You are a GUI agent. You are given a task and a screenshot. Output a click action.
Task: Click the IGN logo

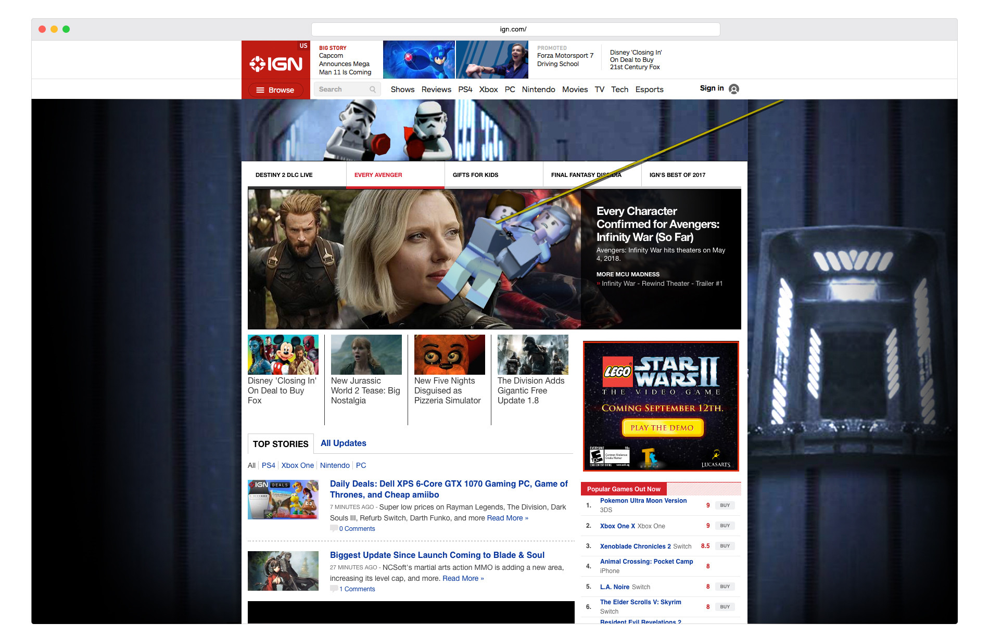[x=276, y=64]
